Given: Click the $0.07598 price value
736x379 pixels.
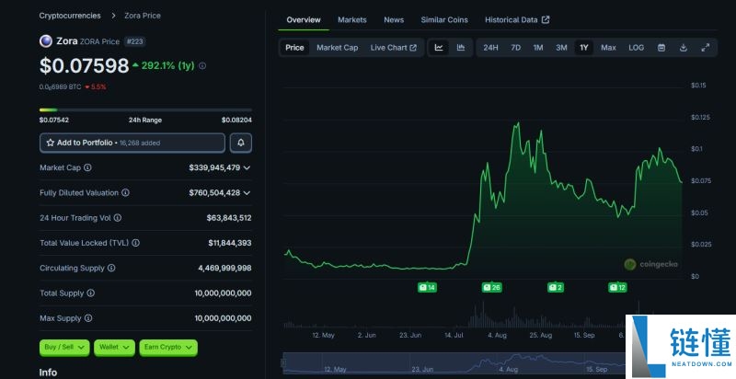Looking at the screenshot, I should click(x=84, y=65).
